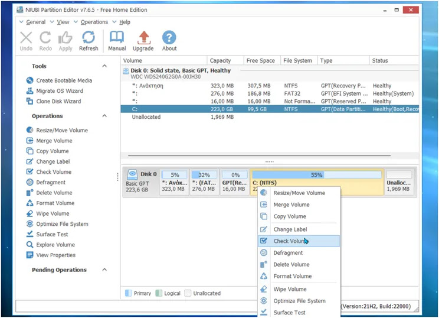The height and width of the screenshot is (318, 439).
Task: Click sidebar Delete Volume icon
Action: click(x=30, y=193)
